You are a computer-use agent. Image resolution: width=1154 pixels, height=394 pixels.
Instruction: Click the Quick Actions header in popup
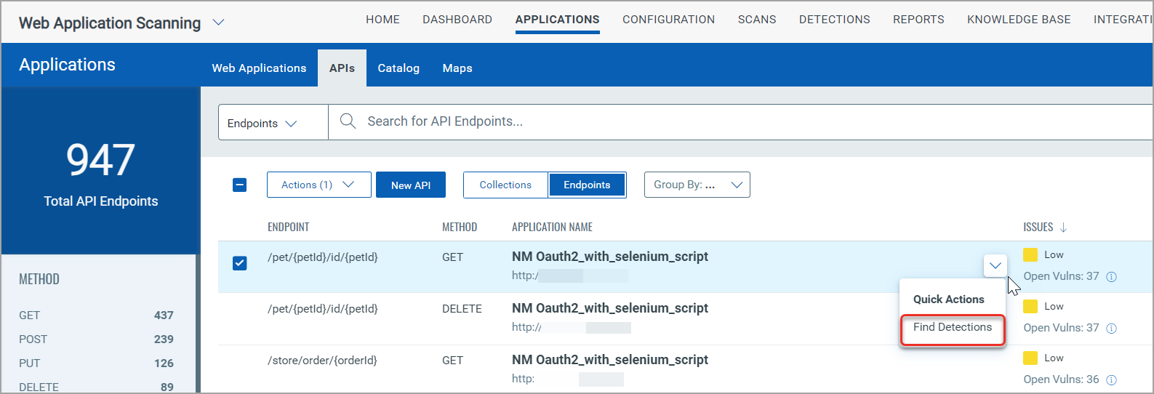click(948, 299)
